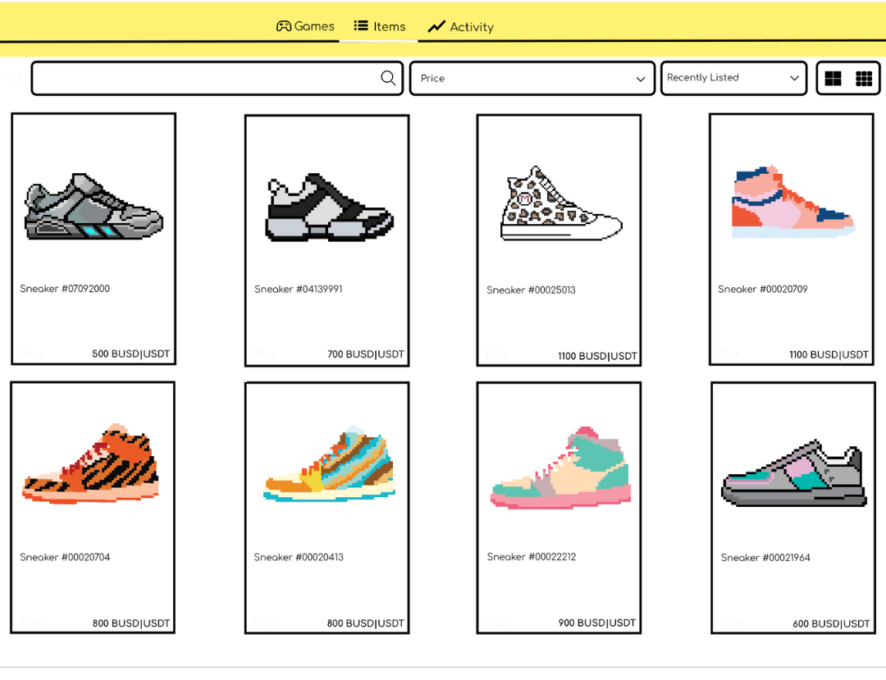Open the teal and pink Sneaker #00022212 image
The height and width of the screenshot is (680, 886).
561,468
